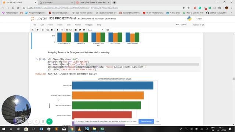This screenshot has height=132, width=235.
Task: Open Excel from the taskbar
Action: click(x=102, y=129)
